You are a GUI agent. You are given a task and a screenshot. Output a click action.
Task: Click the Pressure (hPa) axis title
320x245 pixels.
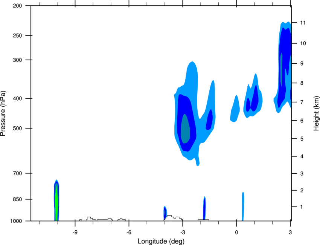pos(3,113)
